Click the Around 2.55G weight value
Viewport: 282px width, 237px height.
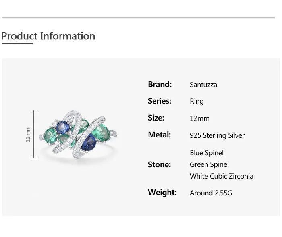click(211, 193)
